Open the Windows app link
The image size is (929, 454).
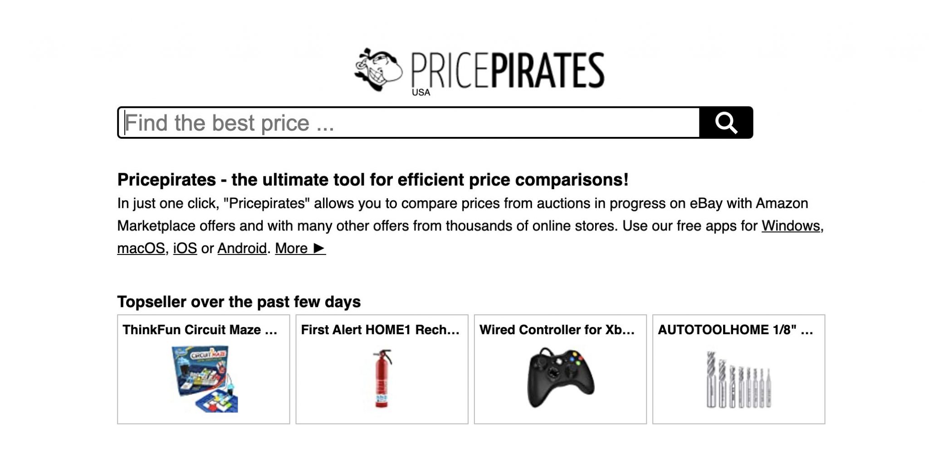pos(791,225)
